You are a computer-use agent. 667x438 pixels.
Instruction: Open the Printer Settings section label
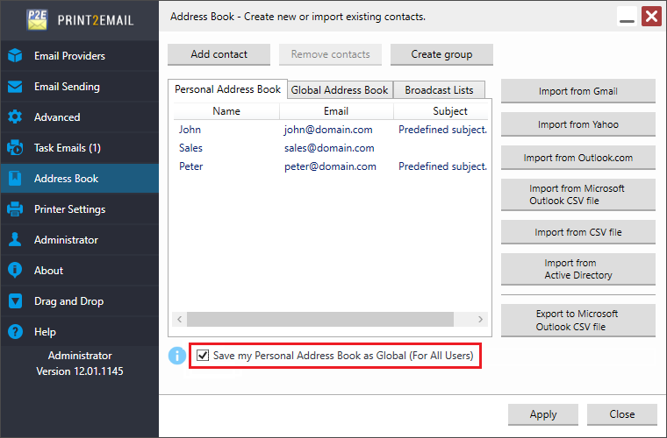(69, 209)
